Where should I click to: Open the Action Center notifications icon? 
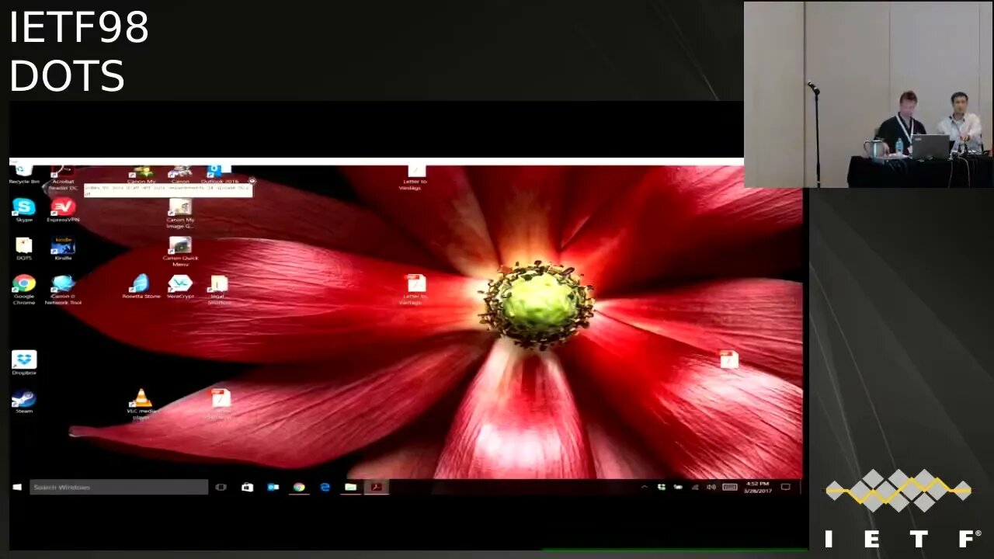786,487
